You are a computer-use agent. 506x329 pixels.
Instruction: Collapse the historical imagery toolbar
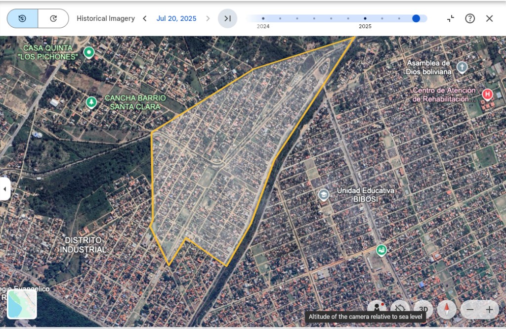[x=450, y=18]
